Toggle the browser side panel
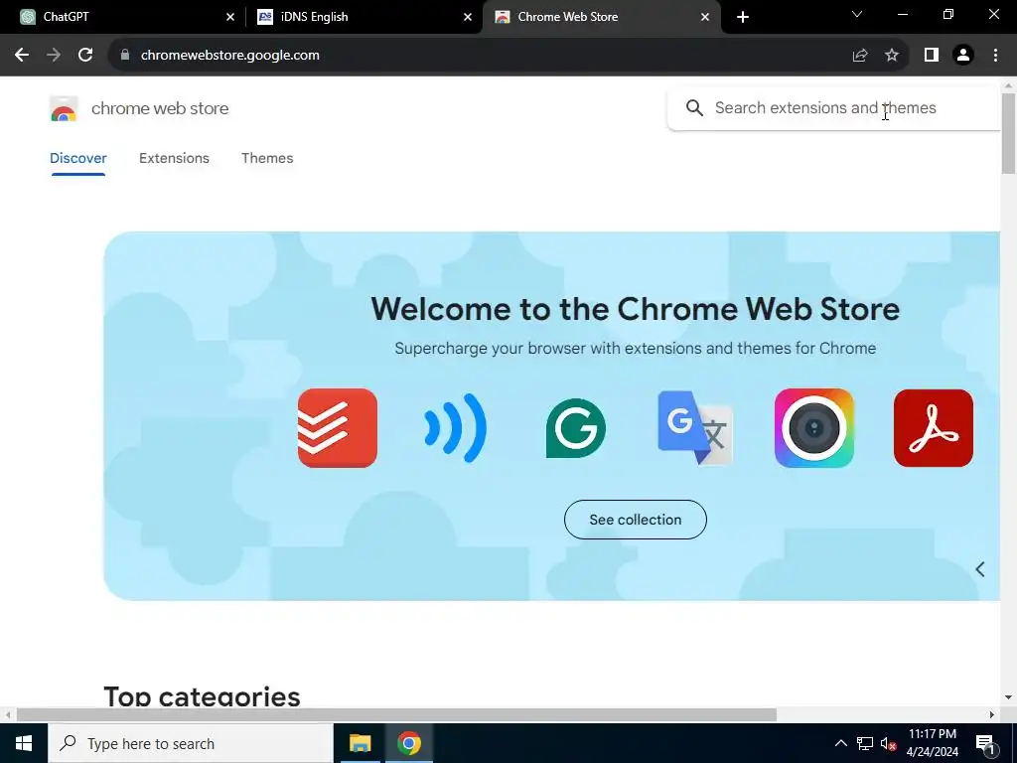 (932, 56)
